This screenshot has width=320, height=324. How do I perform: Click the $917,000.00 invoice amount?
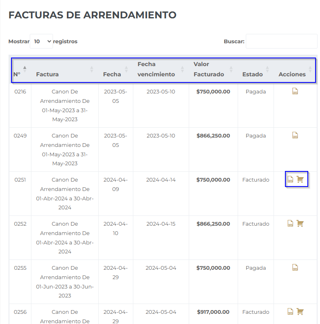tap(213, 312)
